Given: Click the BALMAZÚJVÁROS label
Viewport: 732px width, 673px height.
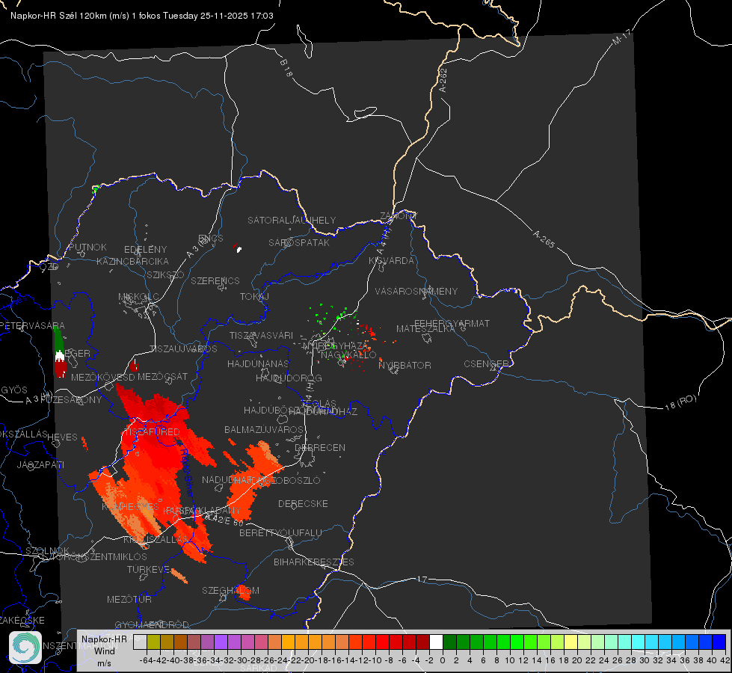Looking at the screenshot, I should pyautogui.click(x=264, y=429).
